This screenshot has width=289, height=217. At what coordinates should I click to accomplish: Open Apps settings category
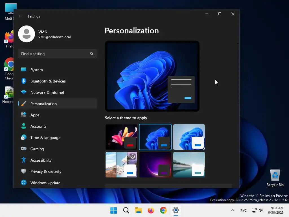(x=58, y=115)
